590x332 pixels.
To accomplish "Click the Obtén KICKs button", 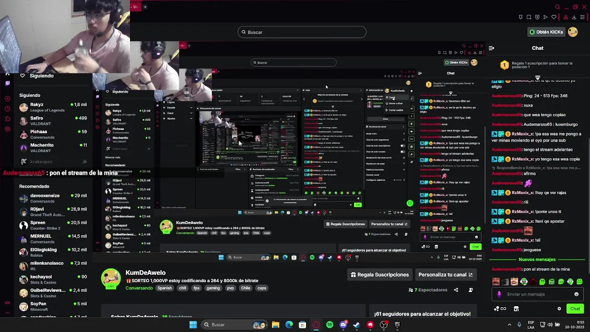I will 546,32.
